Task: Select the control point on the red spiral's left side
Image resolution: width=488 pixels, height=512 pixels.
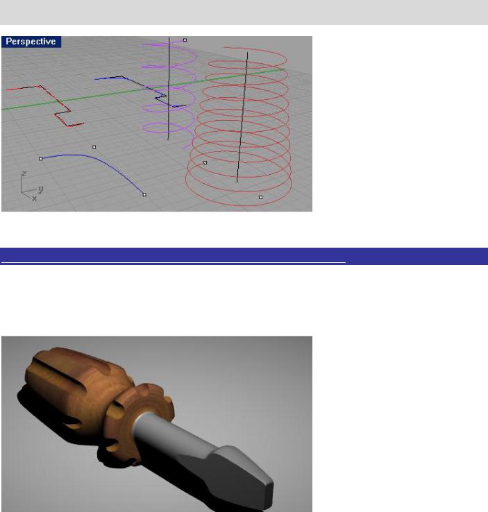Action: [205, 162]
